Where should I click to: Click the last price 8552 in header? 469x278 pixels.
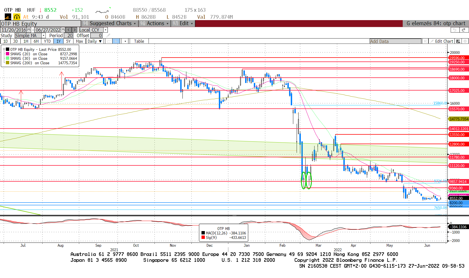50,10
